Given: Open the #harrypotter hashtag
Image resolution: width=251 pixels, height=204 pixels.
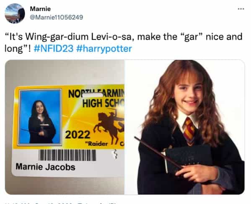Looking at the screenshot, I should point(104,49).
